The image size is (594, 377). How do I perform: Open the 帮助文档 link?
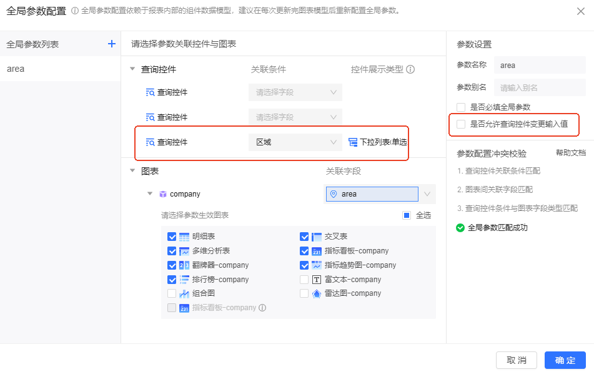pyautogui.click(x=570, y=153)
